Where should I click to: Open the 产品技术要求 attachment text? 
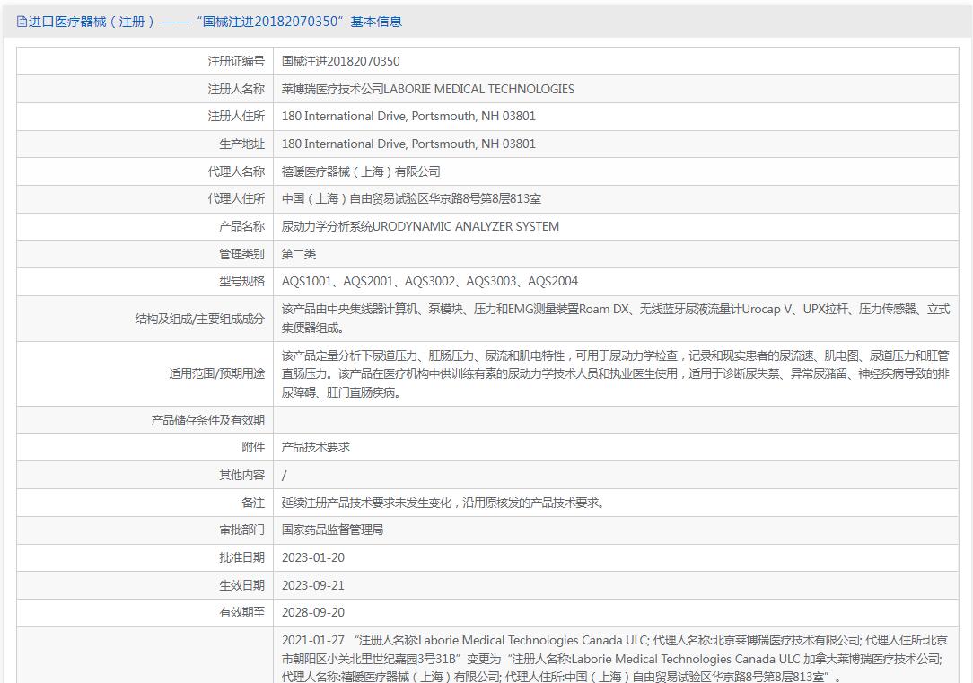316,447
